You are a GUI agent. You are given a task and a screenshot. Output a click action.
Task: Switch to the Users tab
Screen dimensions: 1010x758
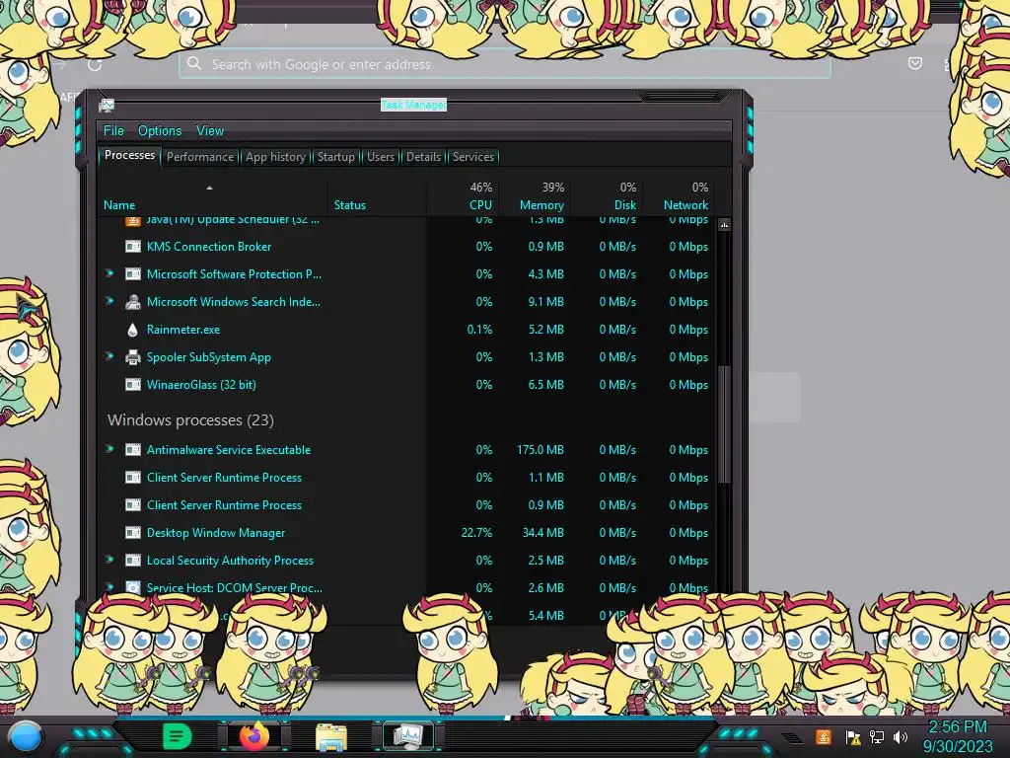coord(381,157)
